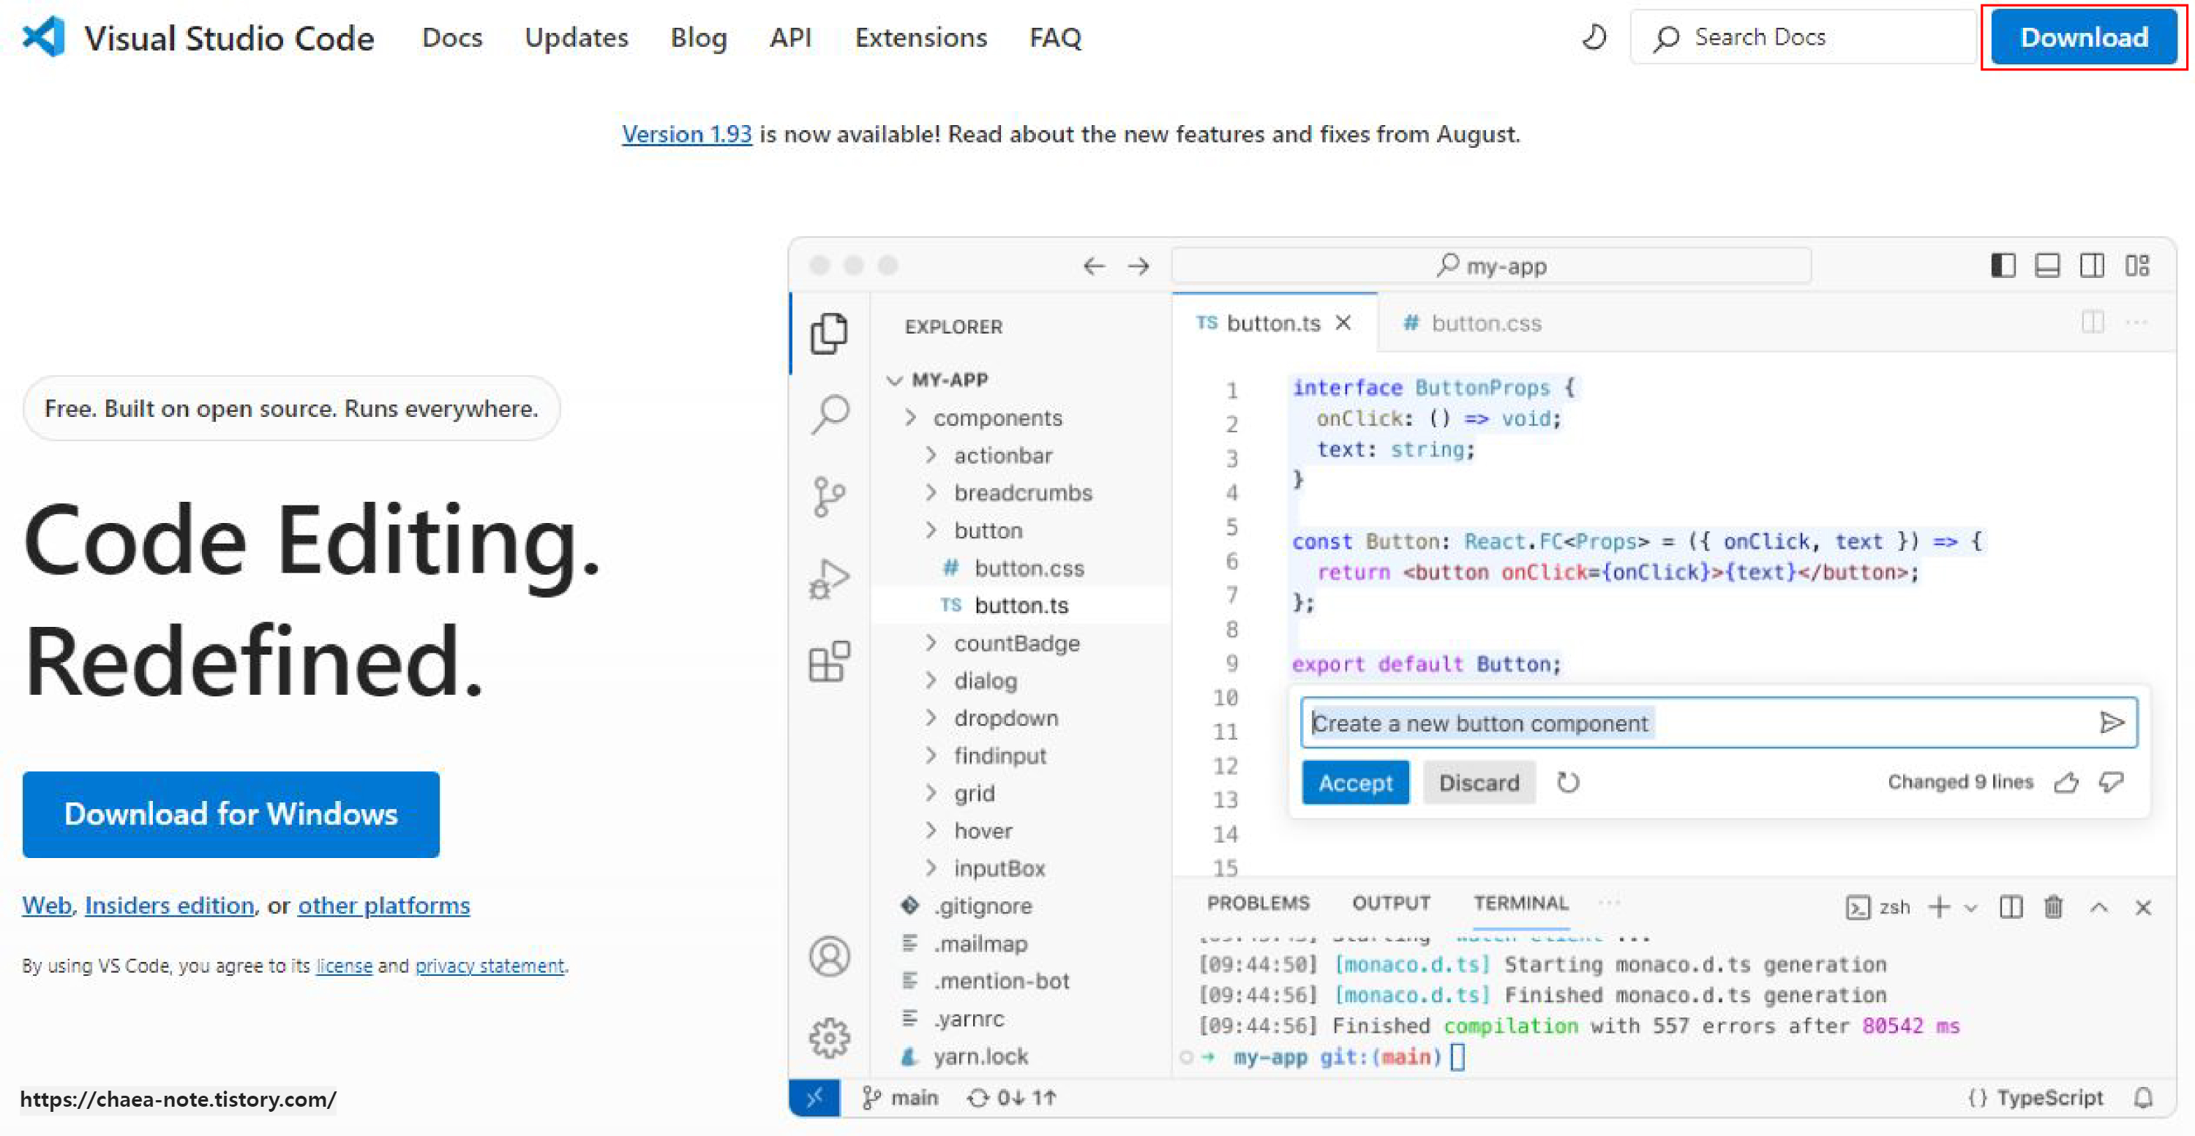
Task: Open the customize layout icon
Action: tap(2137, 266)
